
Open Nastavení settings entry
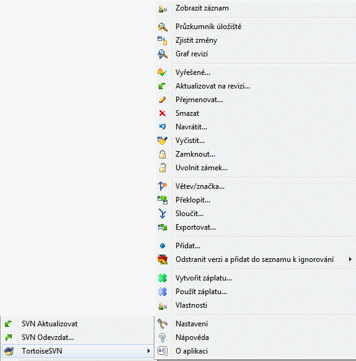[256, 324]
